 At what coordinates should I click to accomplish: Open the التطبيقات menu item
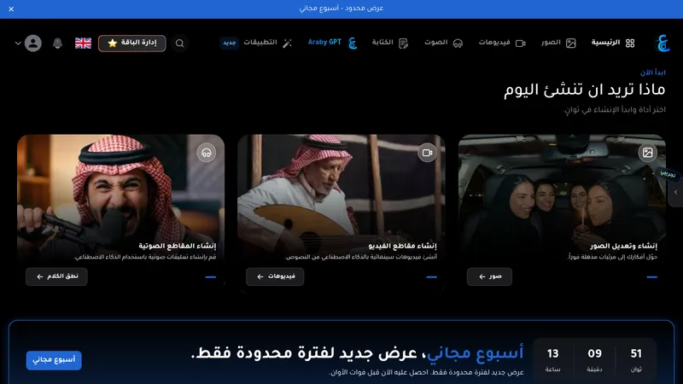[x=267, y=43]
